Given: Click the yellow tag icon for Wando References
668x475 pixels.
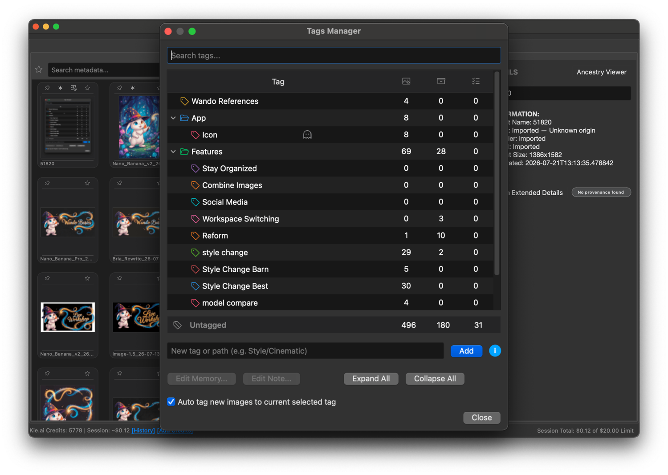Looking at the screenshot, I should point(184,101).
